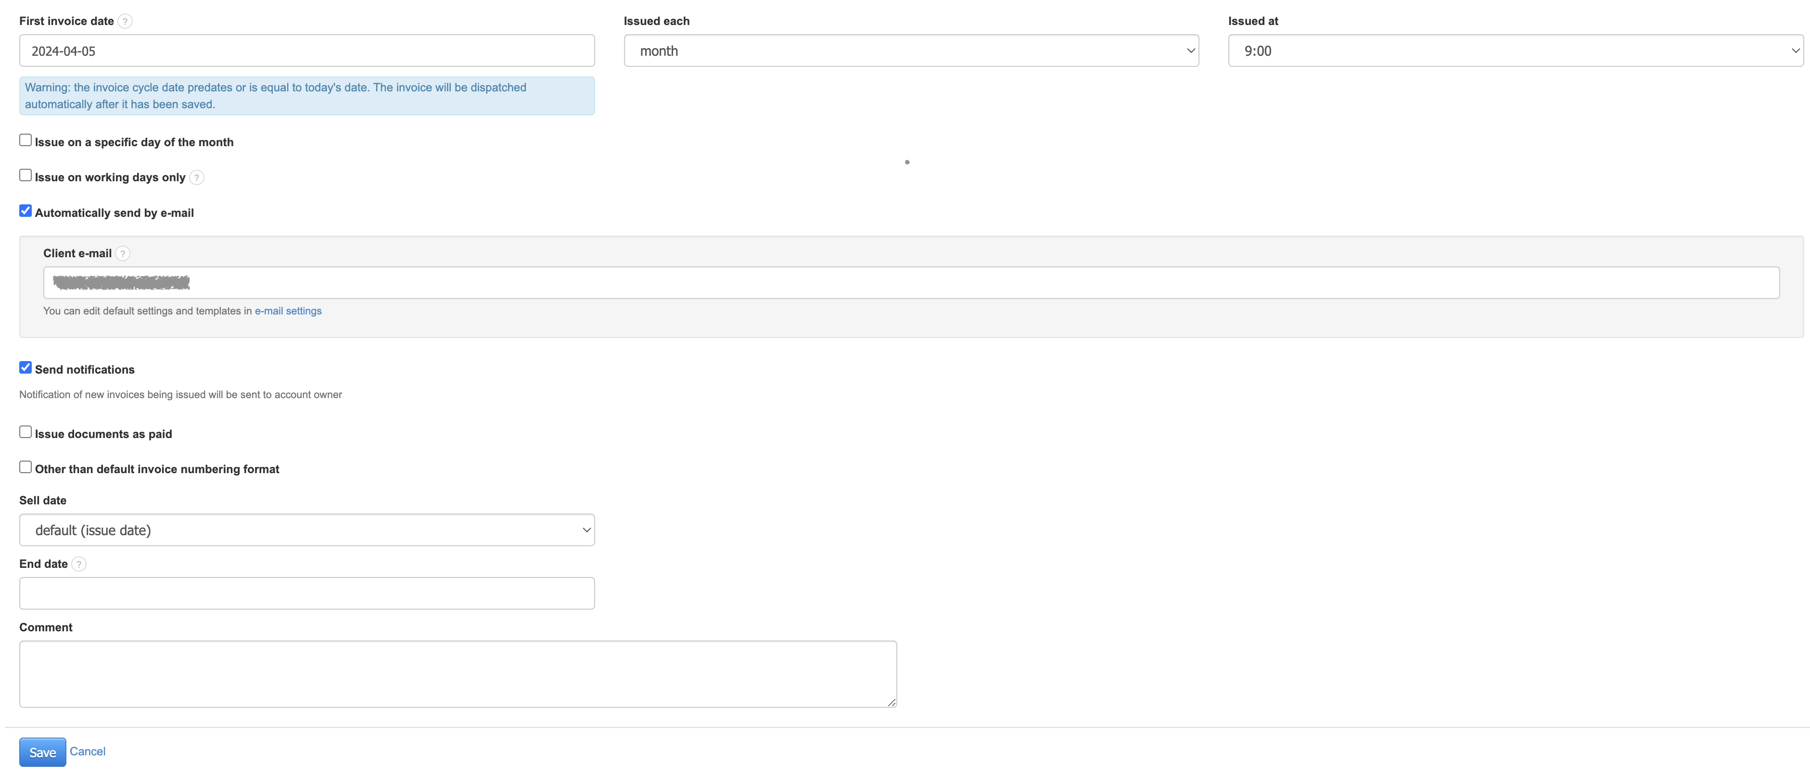Open the Issued each month dropdown
The height and width of the screenshot is (777, 1810).
tap(911, 51)
